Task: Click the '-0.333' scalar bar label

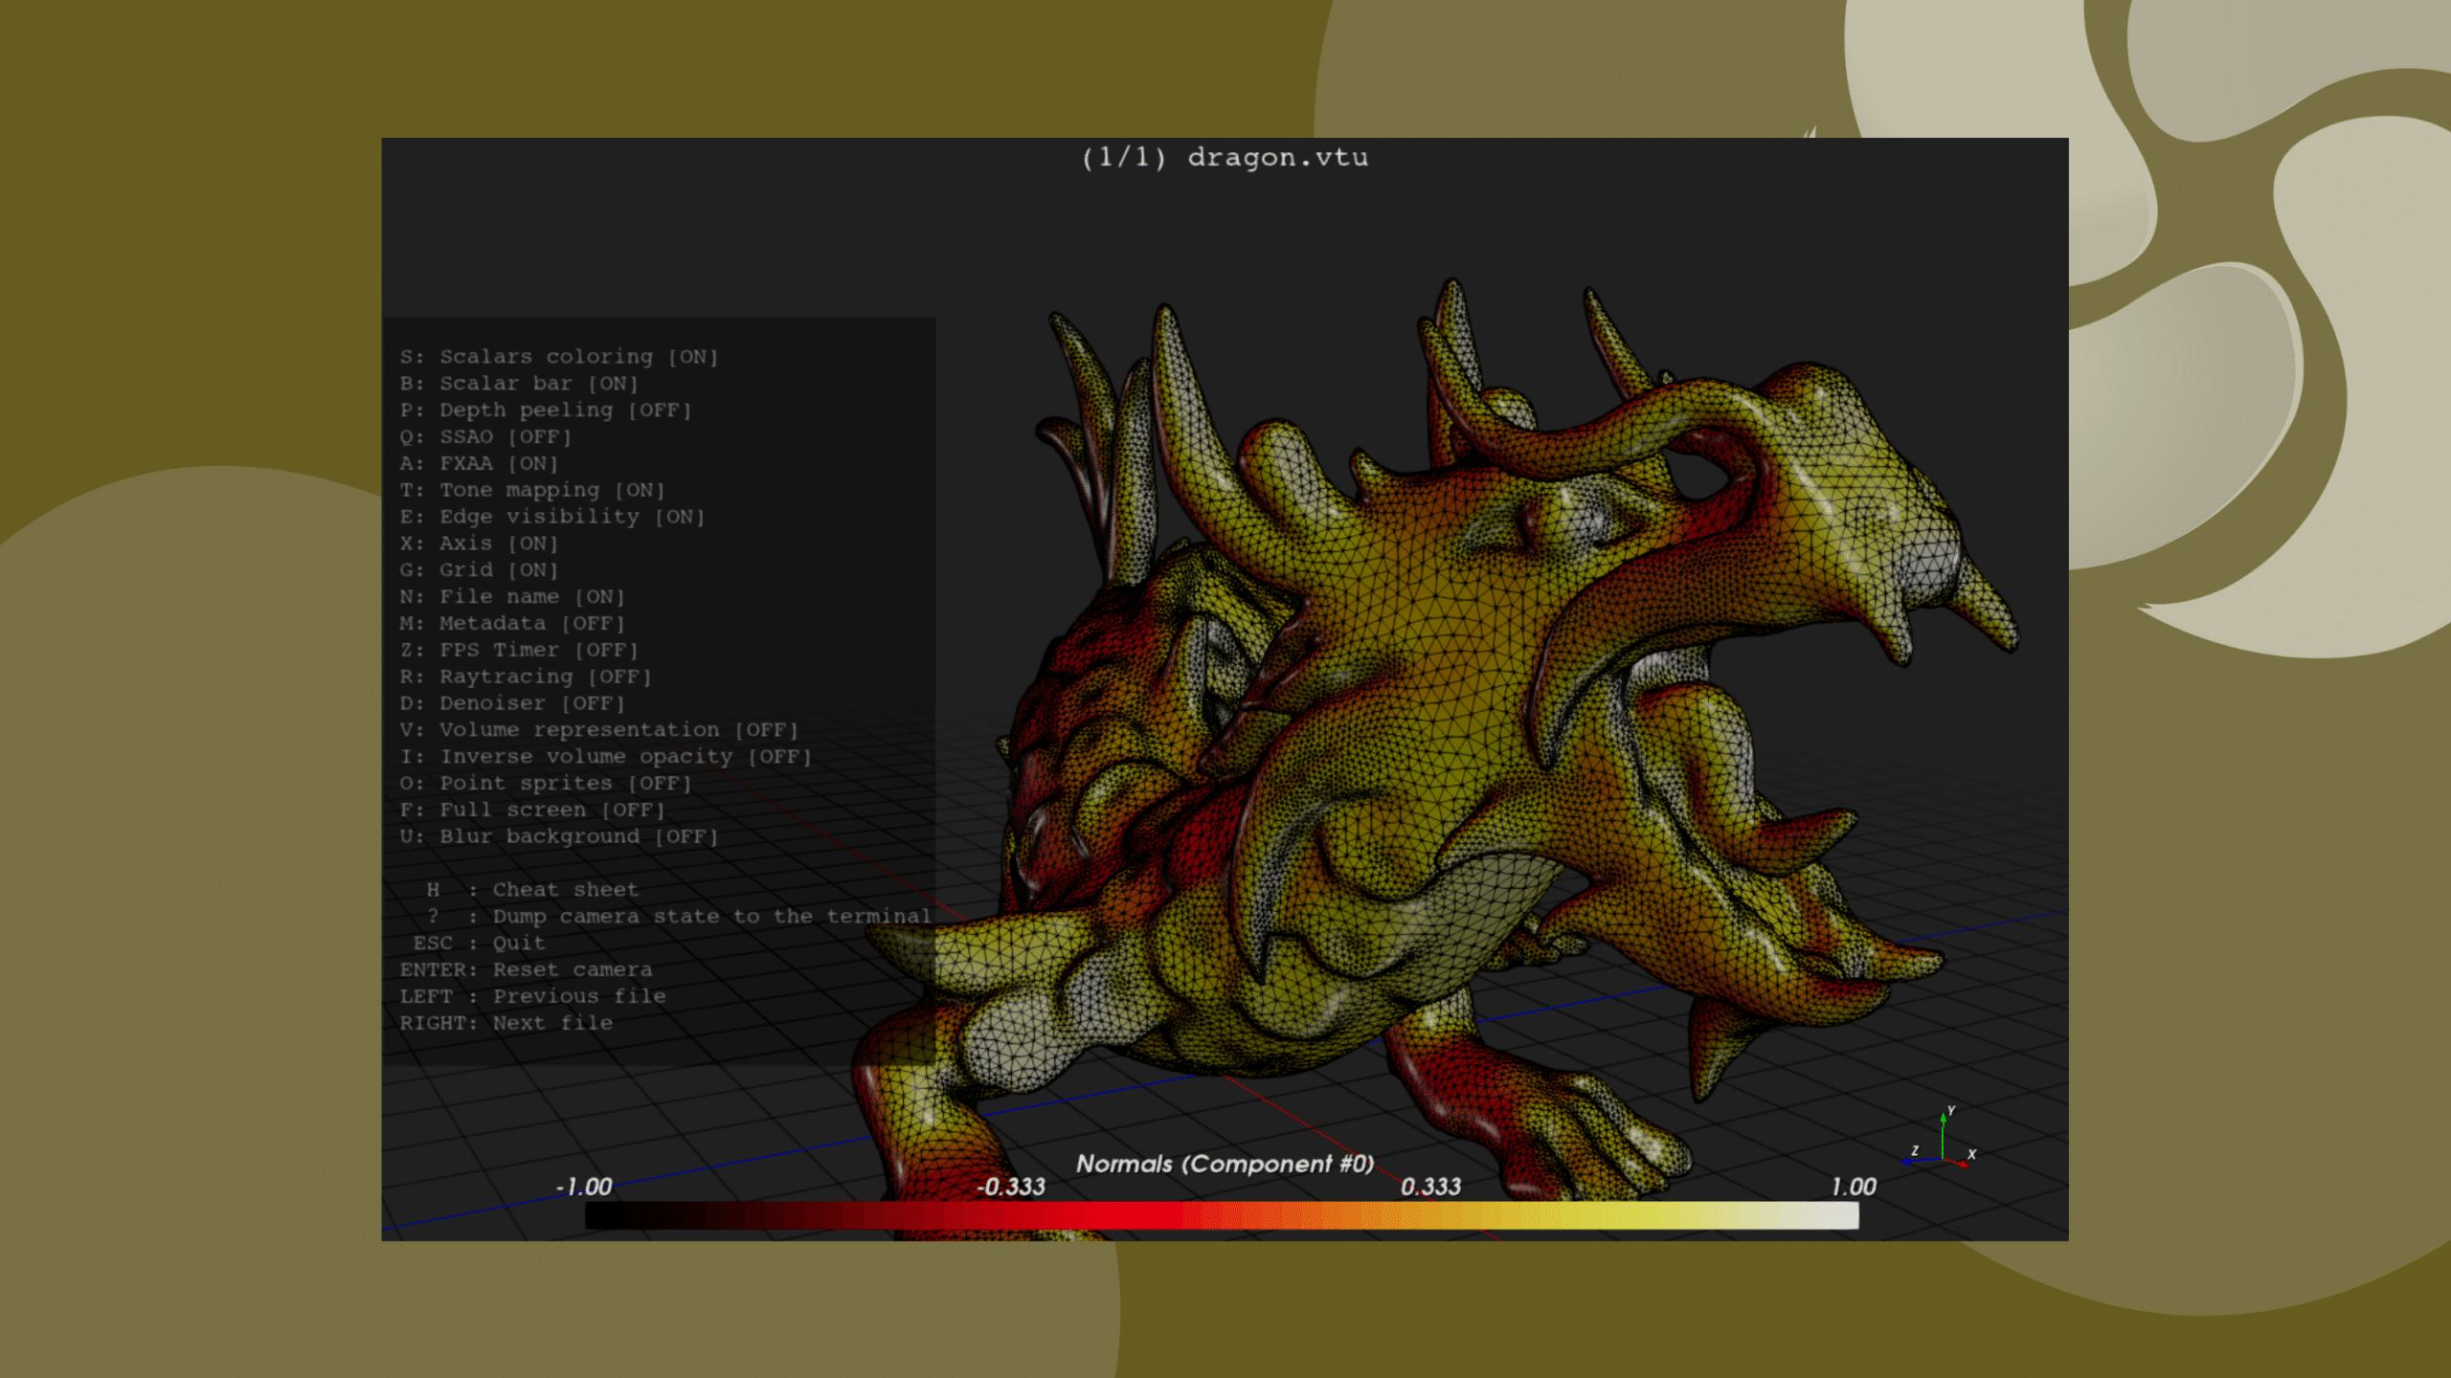Action: click(1011, 1188)
